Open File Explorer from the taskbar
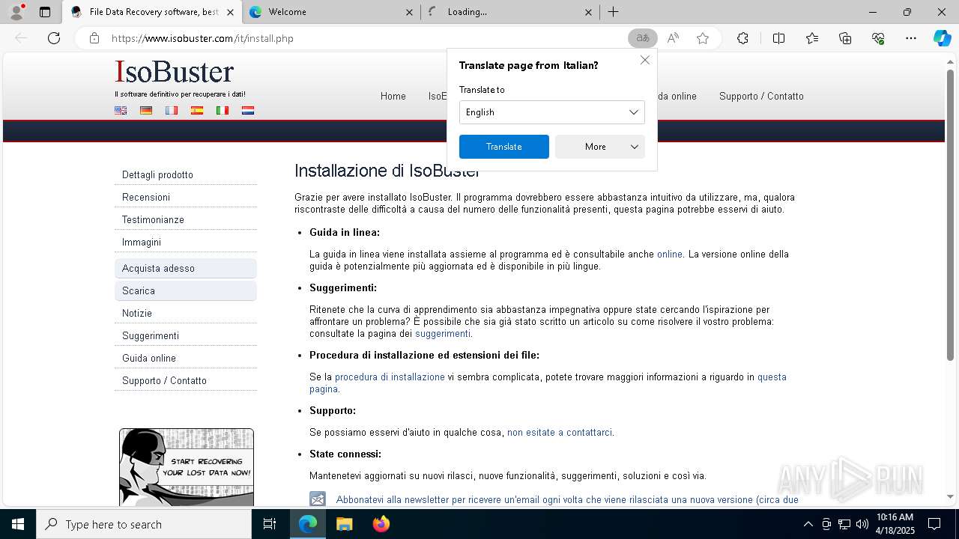959x539 pixels. click(x=344, y=524)
